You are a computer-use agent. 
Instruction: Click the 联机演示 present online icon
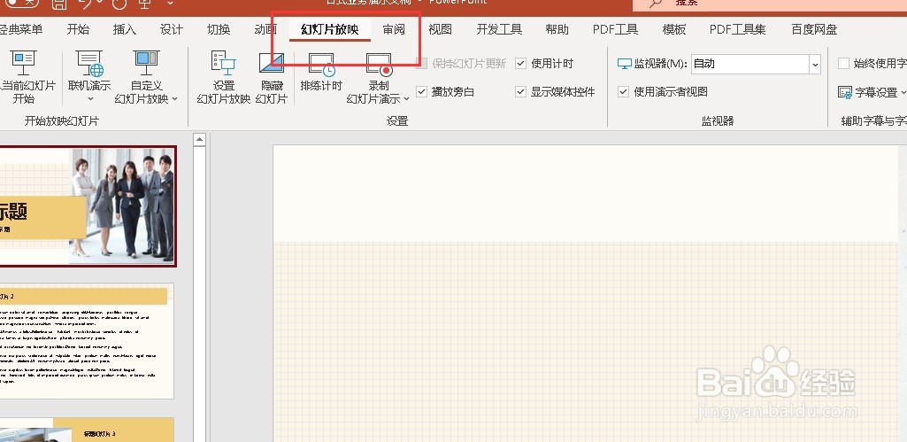point(89,63)
